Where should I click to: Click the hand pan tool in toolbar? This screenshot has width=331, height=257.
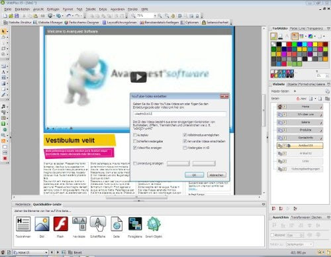tap(173, 16)
